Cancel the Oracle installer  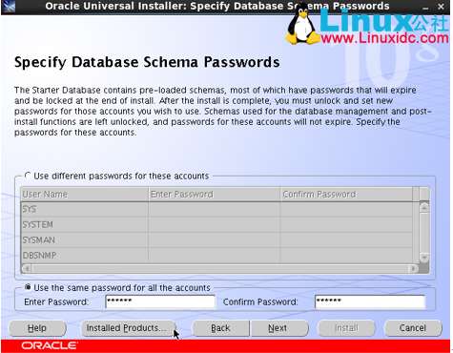coord(413,328)
